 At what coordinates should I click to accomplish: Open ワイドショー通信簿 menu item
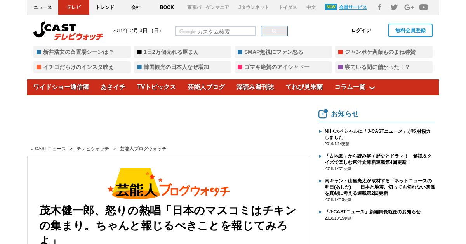pos(61,87)
